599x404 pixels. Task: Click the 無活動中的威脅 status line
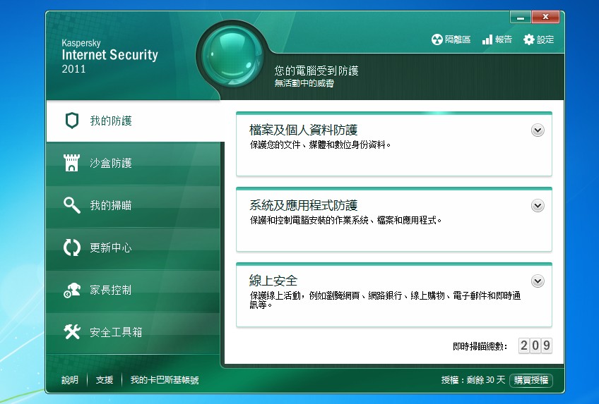tap(304, 83)
